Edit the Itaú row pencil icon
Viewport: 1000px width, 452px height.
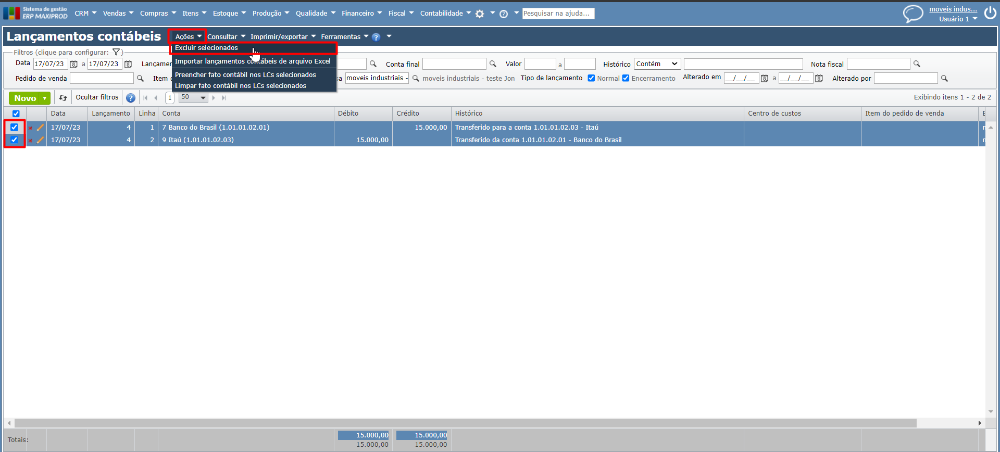pyautogui.click(x=40, y=140)
